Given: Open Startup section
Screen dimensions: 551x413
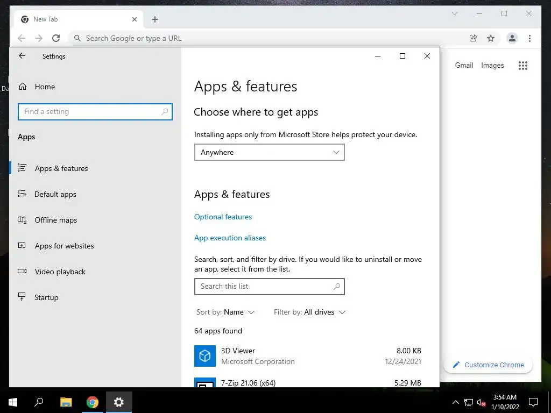Looking at the screenshot, I should coord(46,297).
